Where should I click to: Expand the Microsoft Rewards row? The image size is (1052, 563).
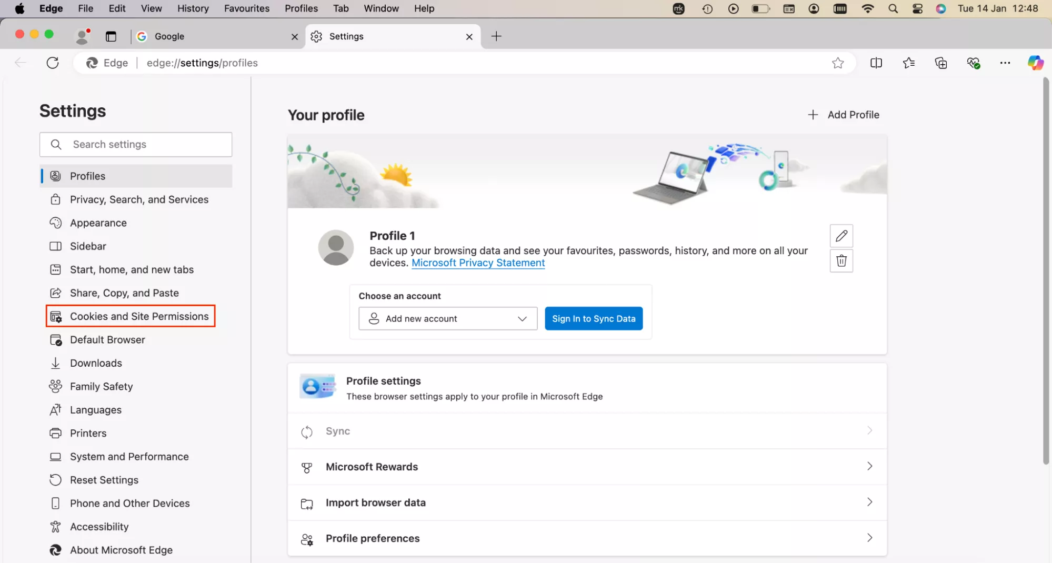(587, 467)
